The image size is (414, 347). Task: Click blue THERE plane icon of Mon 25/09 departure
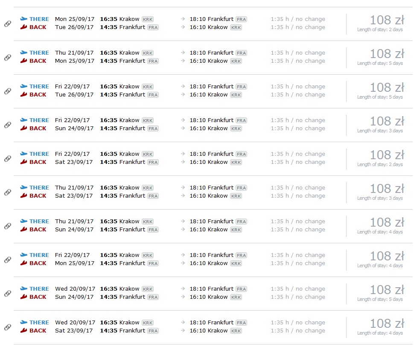click(24, 19)
